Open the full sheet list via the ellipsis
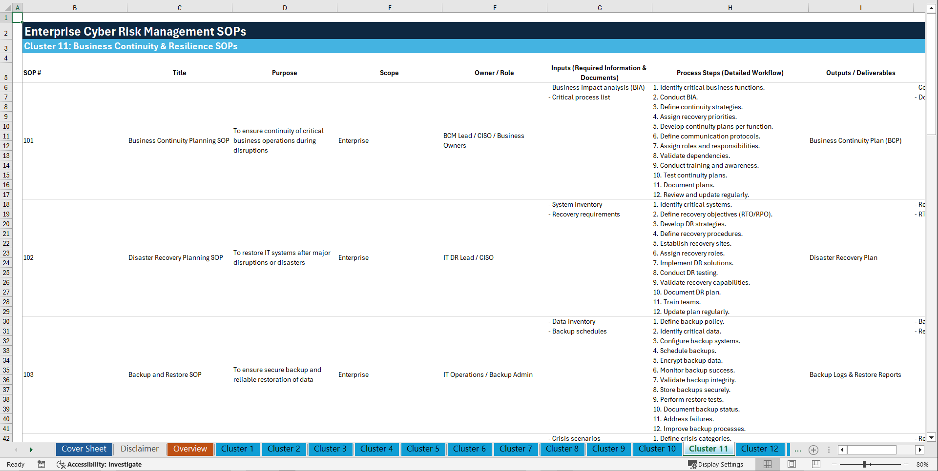The image size is (938, 471). pos(797,450)
